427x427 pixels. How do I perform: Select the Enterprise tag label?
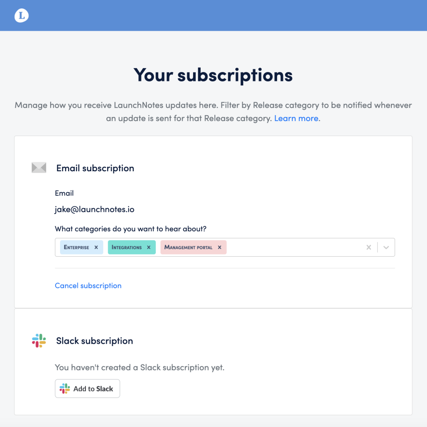[x=77, y=247]
